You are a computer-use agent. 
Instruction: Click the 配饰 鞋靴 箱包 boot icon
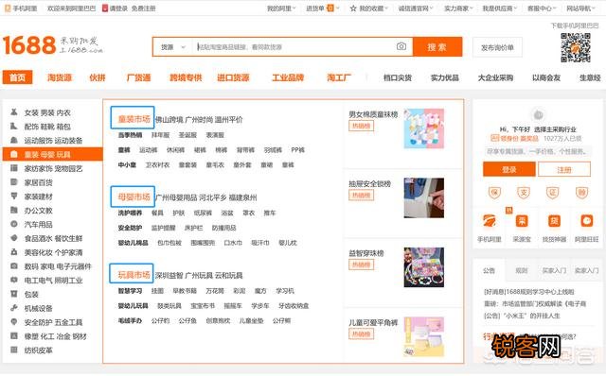[x=14, y=126]
